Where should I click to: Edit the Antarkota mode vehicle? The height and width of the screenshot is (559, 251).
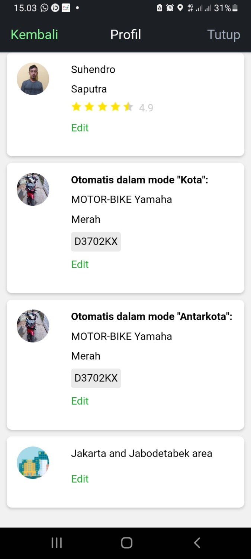[x=80, y=401]
